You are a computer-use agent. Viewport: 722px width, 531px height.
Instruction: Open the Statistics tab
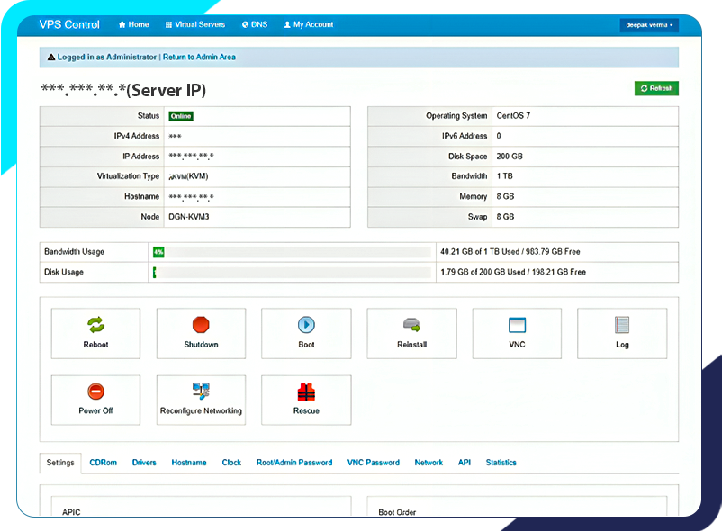pos(501,463)
